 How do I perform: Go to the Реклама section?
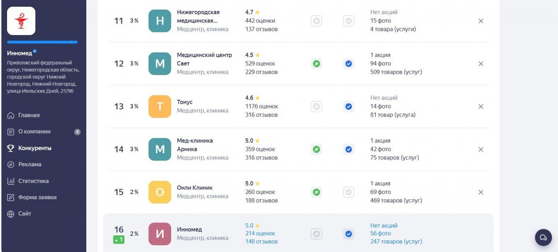click(x=30, y=165)
